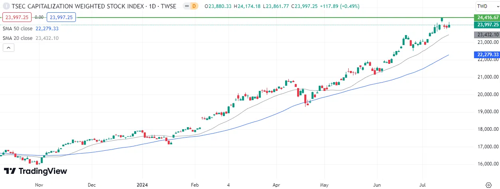
Task: Click the Jul label on time axis
Action: pyautogui.click(x=424, y=185)
